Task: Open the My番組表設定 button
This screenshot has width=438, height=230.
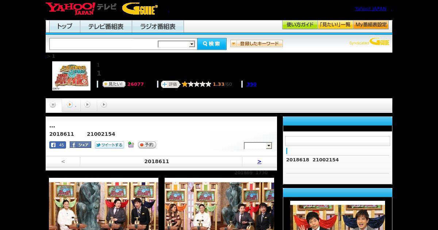Action: click(x=371, y=25)
